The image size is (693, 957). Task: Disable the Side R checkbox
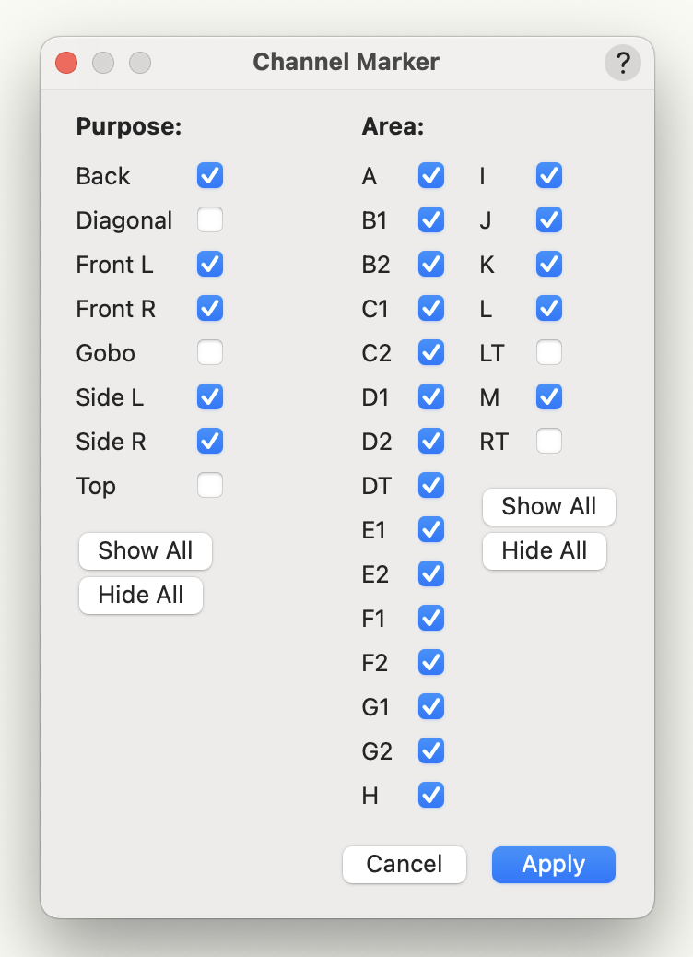click(x=210, y=441)
